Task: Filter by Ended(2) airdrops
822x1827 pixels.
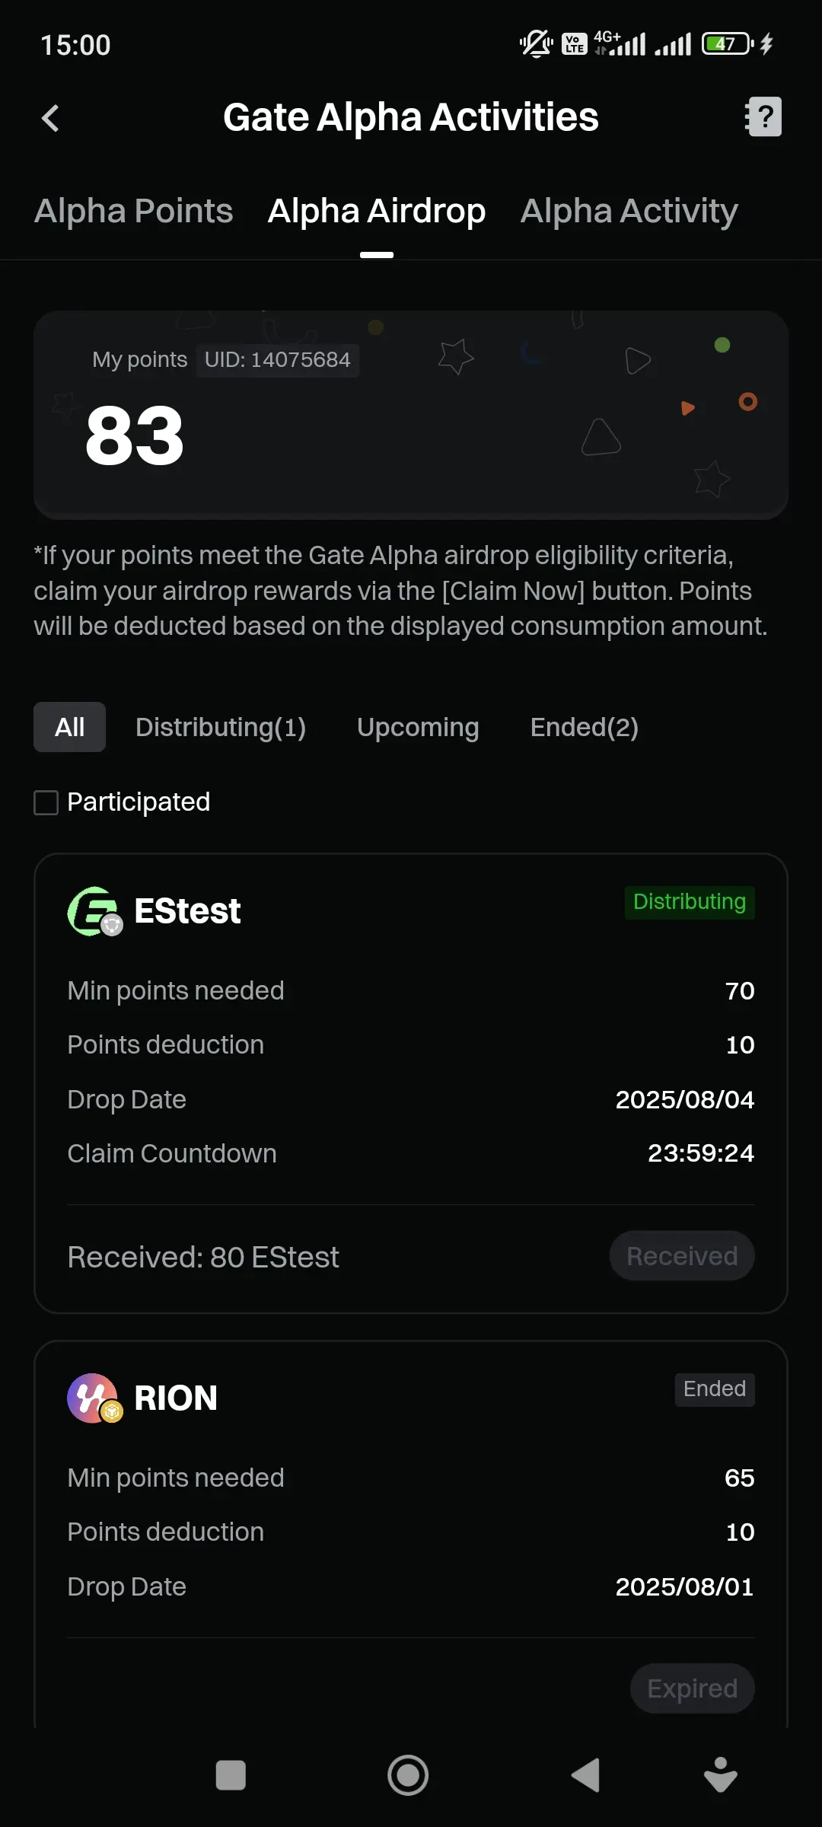Action: [585, 727]
